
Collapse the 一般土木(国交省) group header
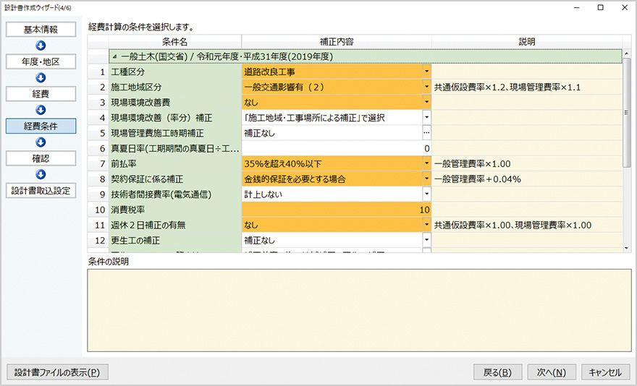(114, 56)
